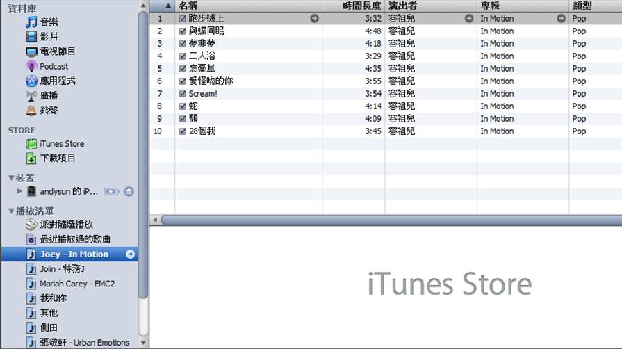The image size is (622, 349).
Task: Click the iPhone battery status icon
Action: point(111,191)
